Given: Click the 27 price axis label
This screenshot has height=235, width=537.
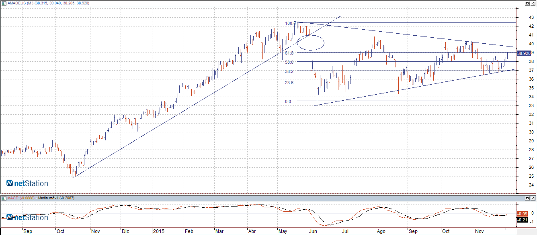Looking at the screenshot, I should point(531,158).
